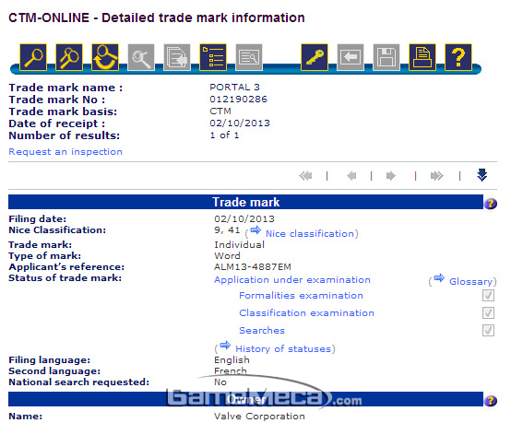This screenshot has width=511, height=423.
Task: Click the refine search icon with circular arrow
Action: pos(105,57)
